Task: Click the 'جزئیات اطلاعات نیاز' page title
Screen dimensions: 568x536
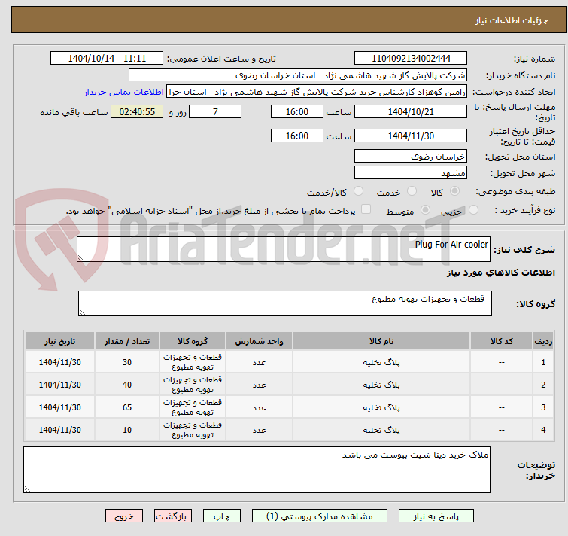Action: click(511, 20)
